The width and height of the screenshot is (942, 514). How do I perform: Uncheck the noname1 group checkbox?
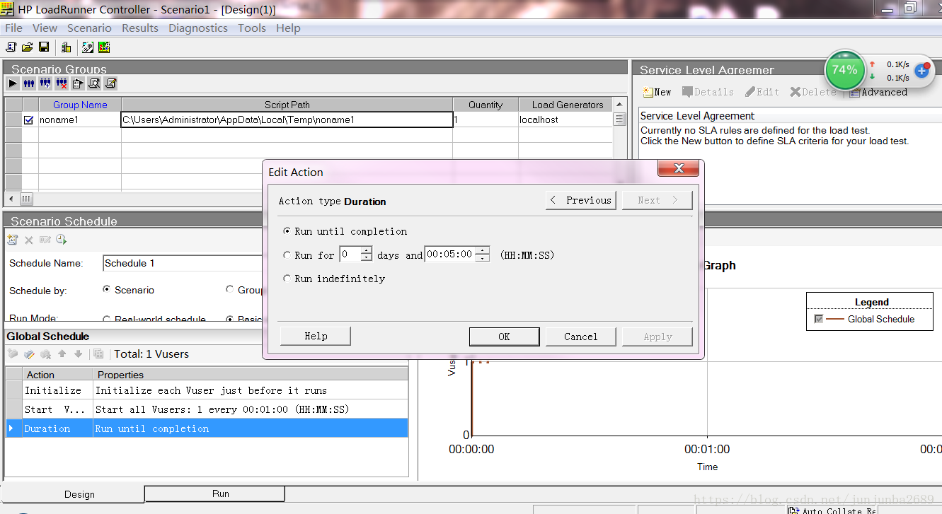pyautogui.click(x=29, y=120)
